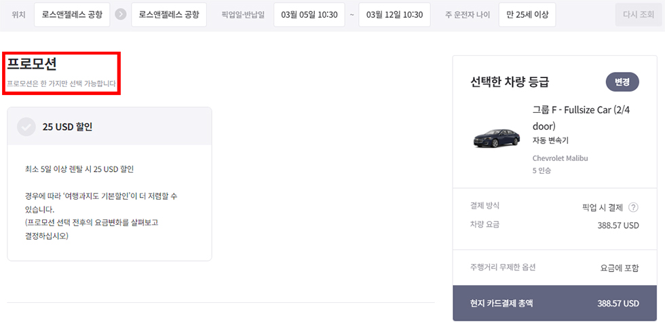665x324 pixels.
Task: Open the pickup location 로스앤젤레스 공항 field
Action: coord(72,14)
